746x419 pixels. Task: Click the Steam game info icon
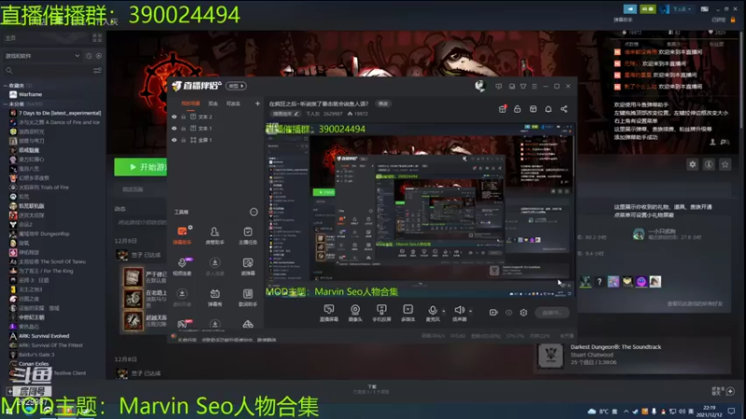click(x=709, y=165)
